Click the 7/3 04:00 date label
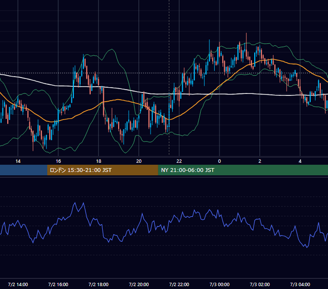Viewport: 328px width, 289px height. [x=300, y=284]
